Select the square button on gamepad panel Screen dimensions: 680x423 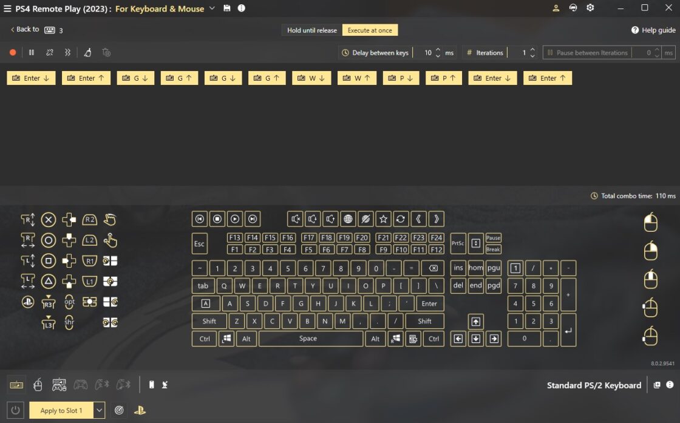point(49,260)
